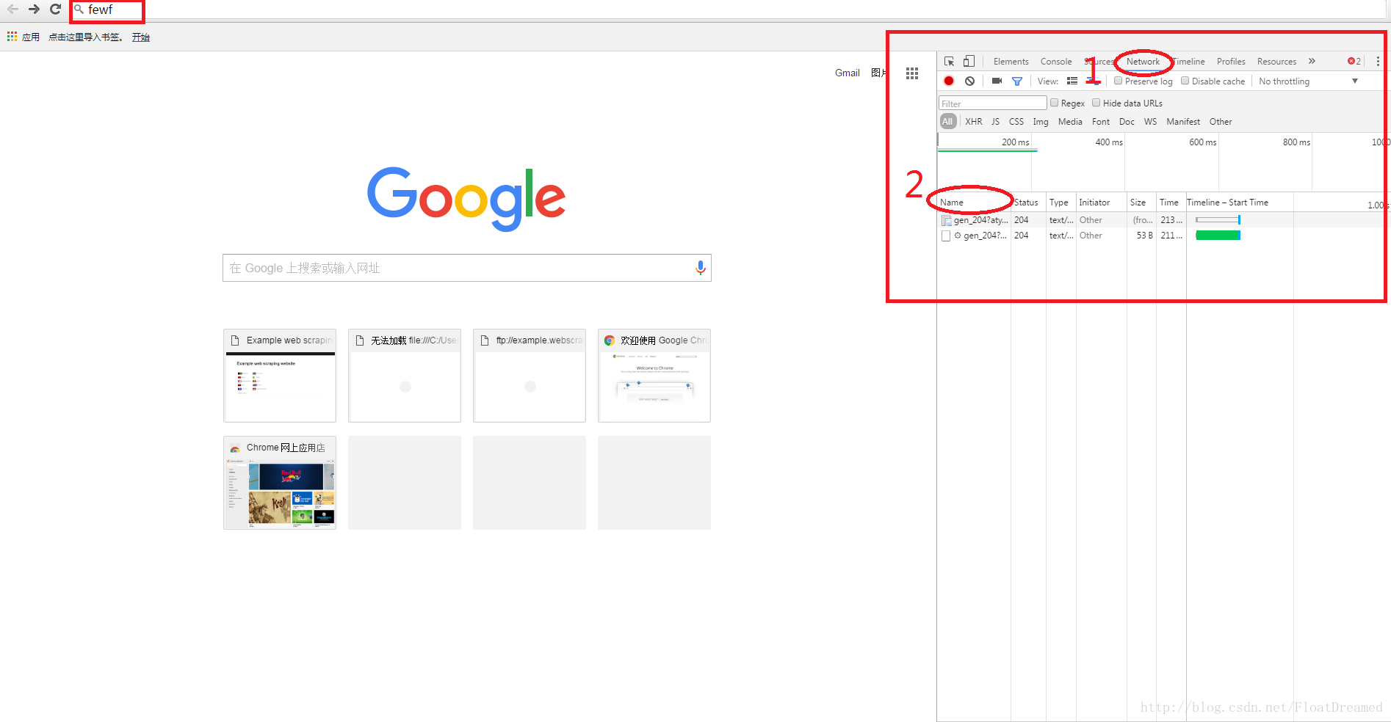The width and height of the screenshot is (1391, 722).
Task: Sort requests by the Status column header
Action: (1028, 203)
